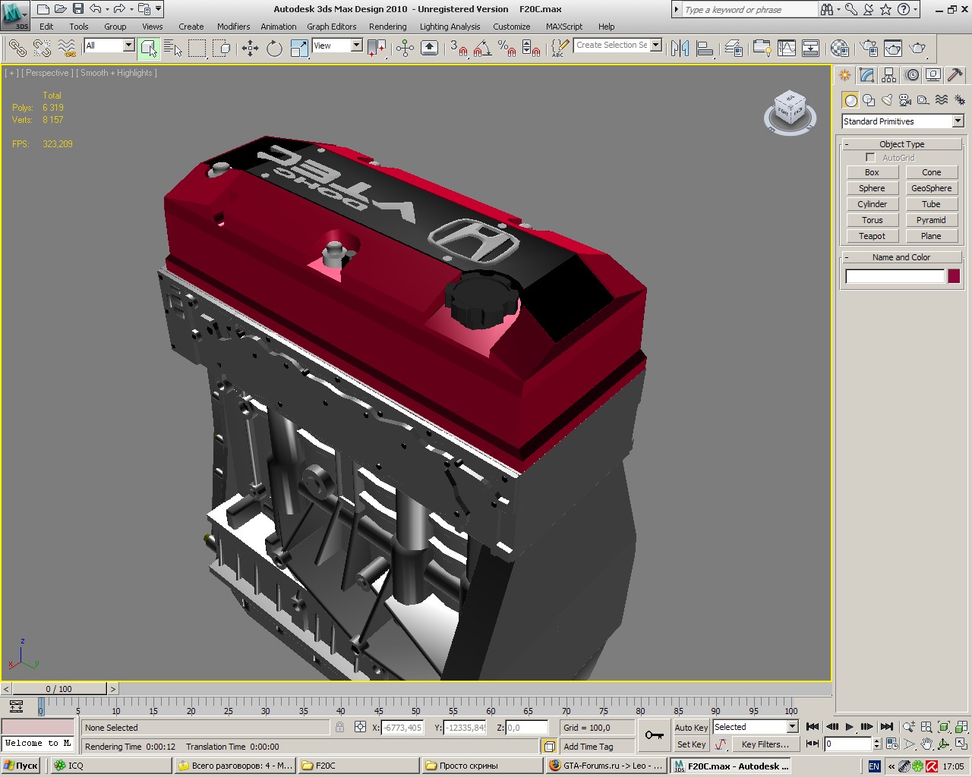Collapse the Object Type rollout
The height and width of the screenshot is (777, 972).
(x=901, y=144)
